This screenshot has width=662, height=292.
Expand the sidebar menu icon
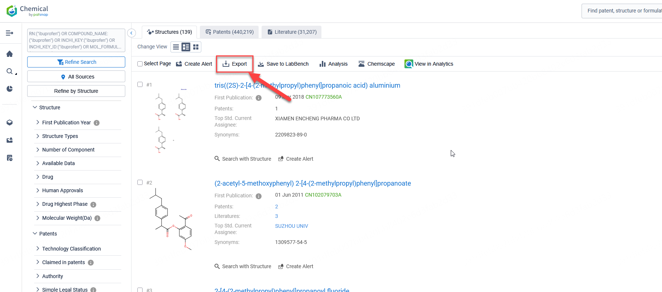[x=10, y=33]
